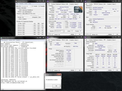The width and height of the screenshot is (122, 91).
Task: Click Core Voltage value in CPU-Z
Action: tap(70, 12)
